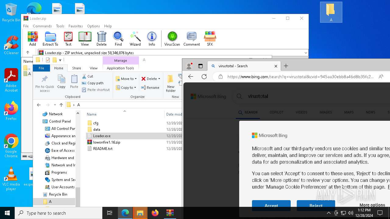Screen dimensions: 390x219
Task: Click the Delete trash icon in WinRAR
Action: [101, 39]
